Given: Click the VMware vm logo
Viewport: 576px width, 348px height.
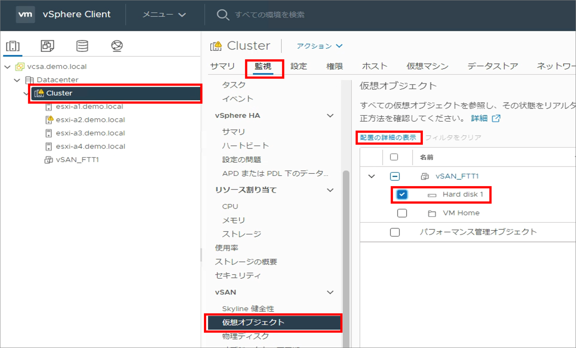Looking at the screenshot, I should pos(25,14).
